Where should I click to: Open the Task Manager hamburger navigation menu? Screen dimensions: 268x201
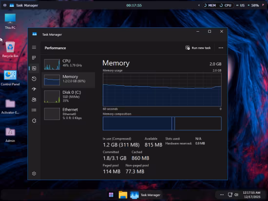pos(34,47)
